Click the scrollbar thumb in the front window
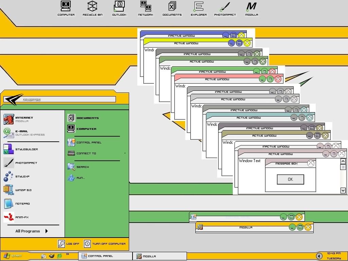This screenshot has width=348, height=261. coord(343,167)
